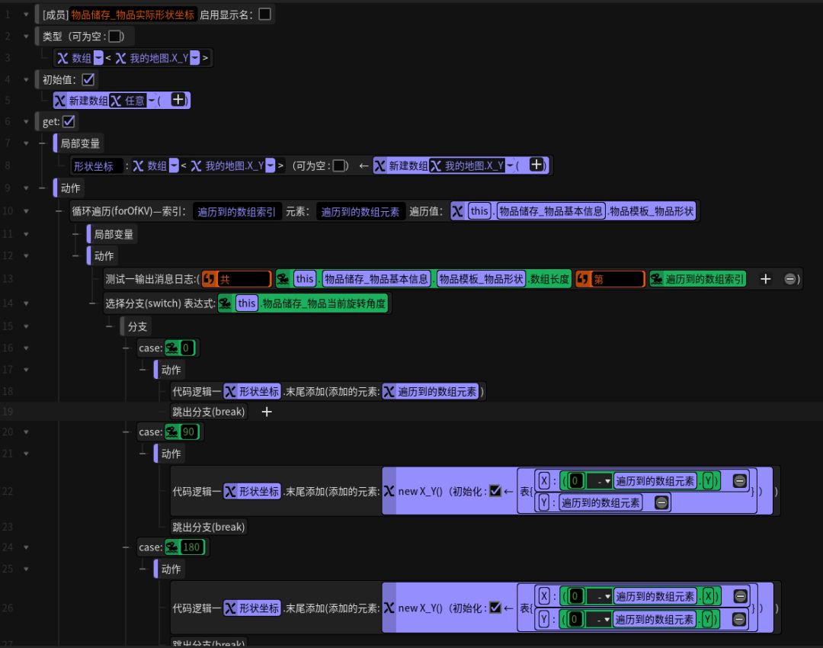Collapse line 16 case 0 fold arrow
823x648 pixels.
pos(26,348)
